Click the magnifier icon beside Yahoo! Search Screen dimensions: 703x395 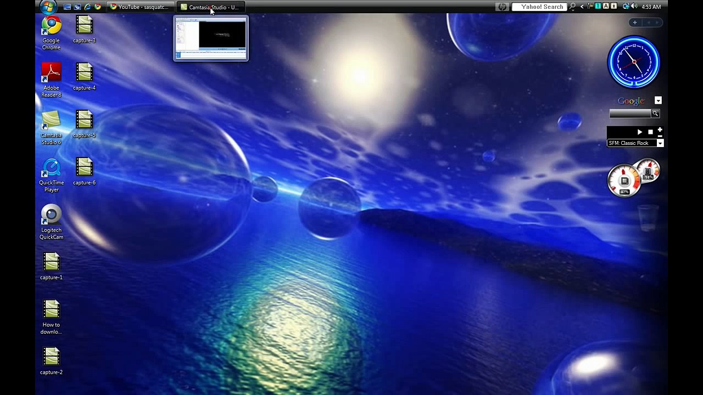(x=573, y=7)
